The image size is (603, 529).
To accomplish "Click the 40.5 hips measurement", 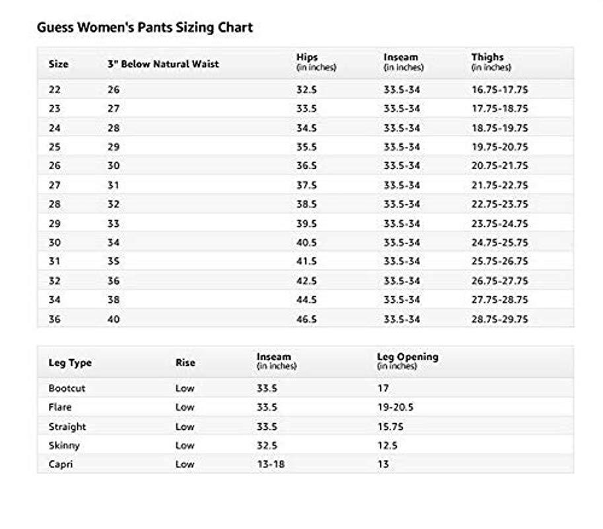I will (x=306, y=243).
